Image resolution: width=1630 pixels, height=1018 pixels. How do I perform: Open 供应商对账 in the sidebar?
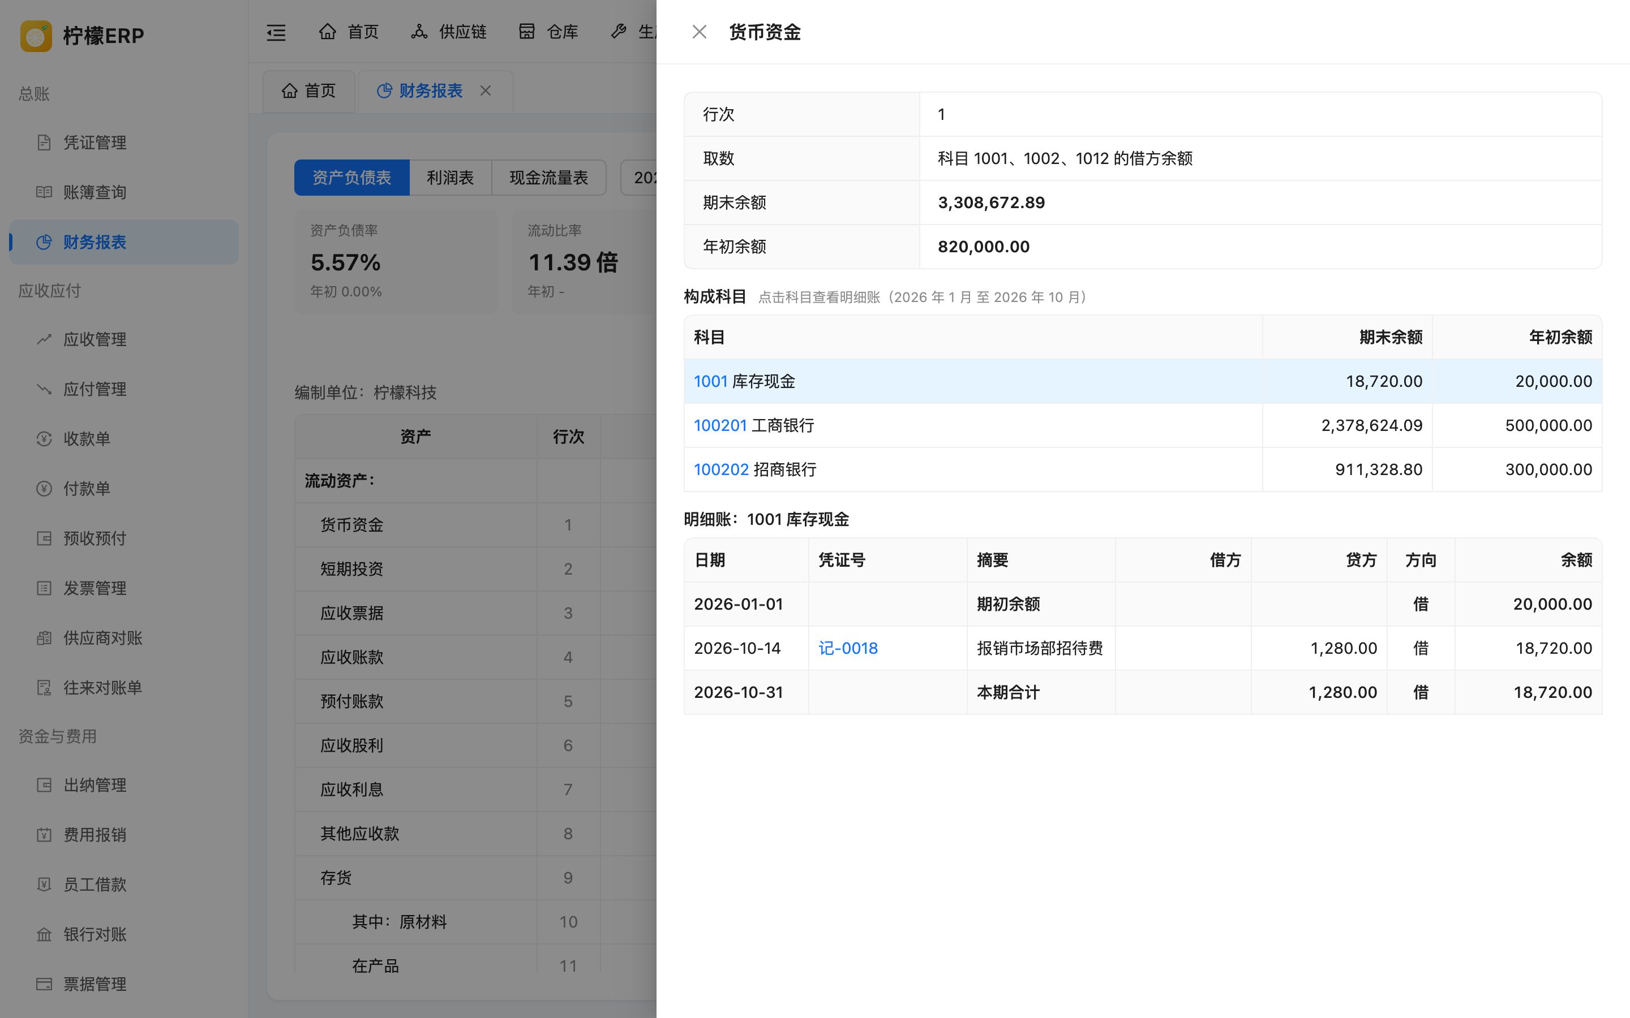point(124,639)
